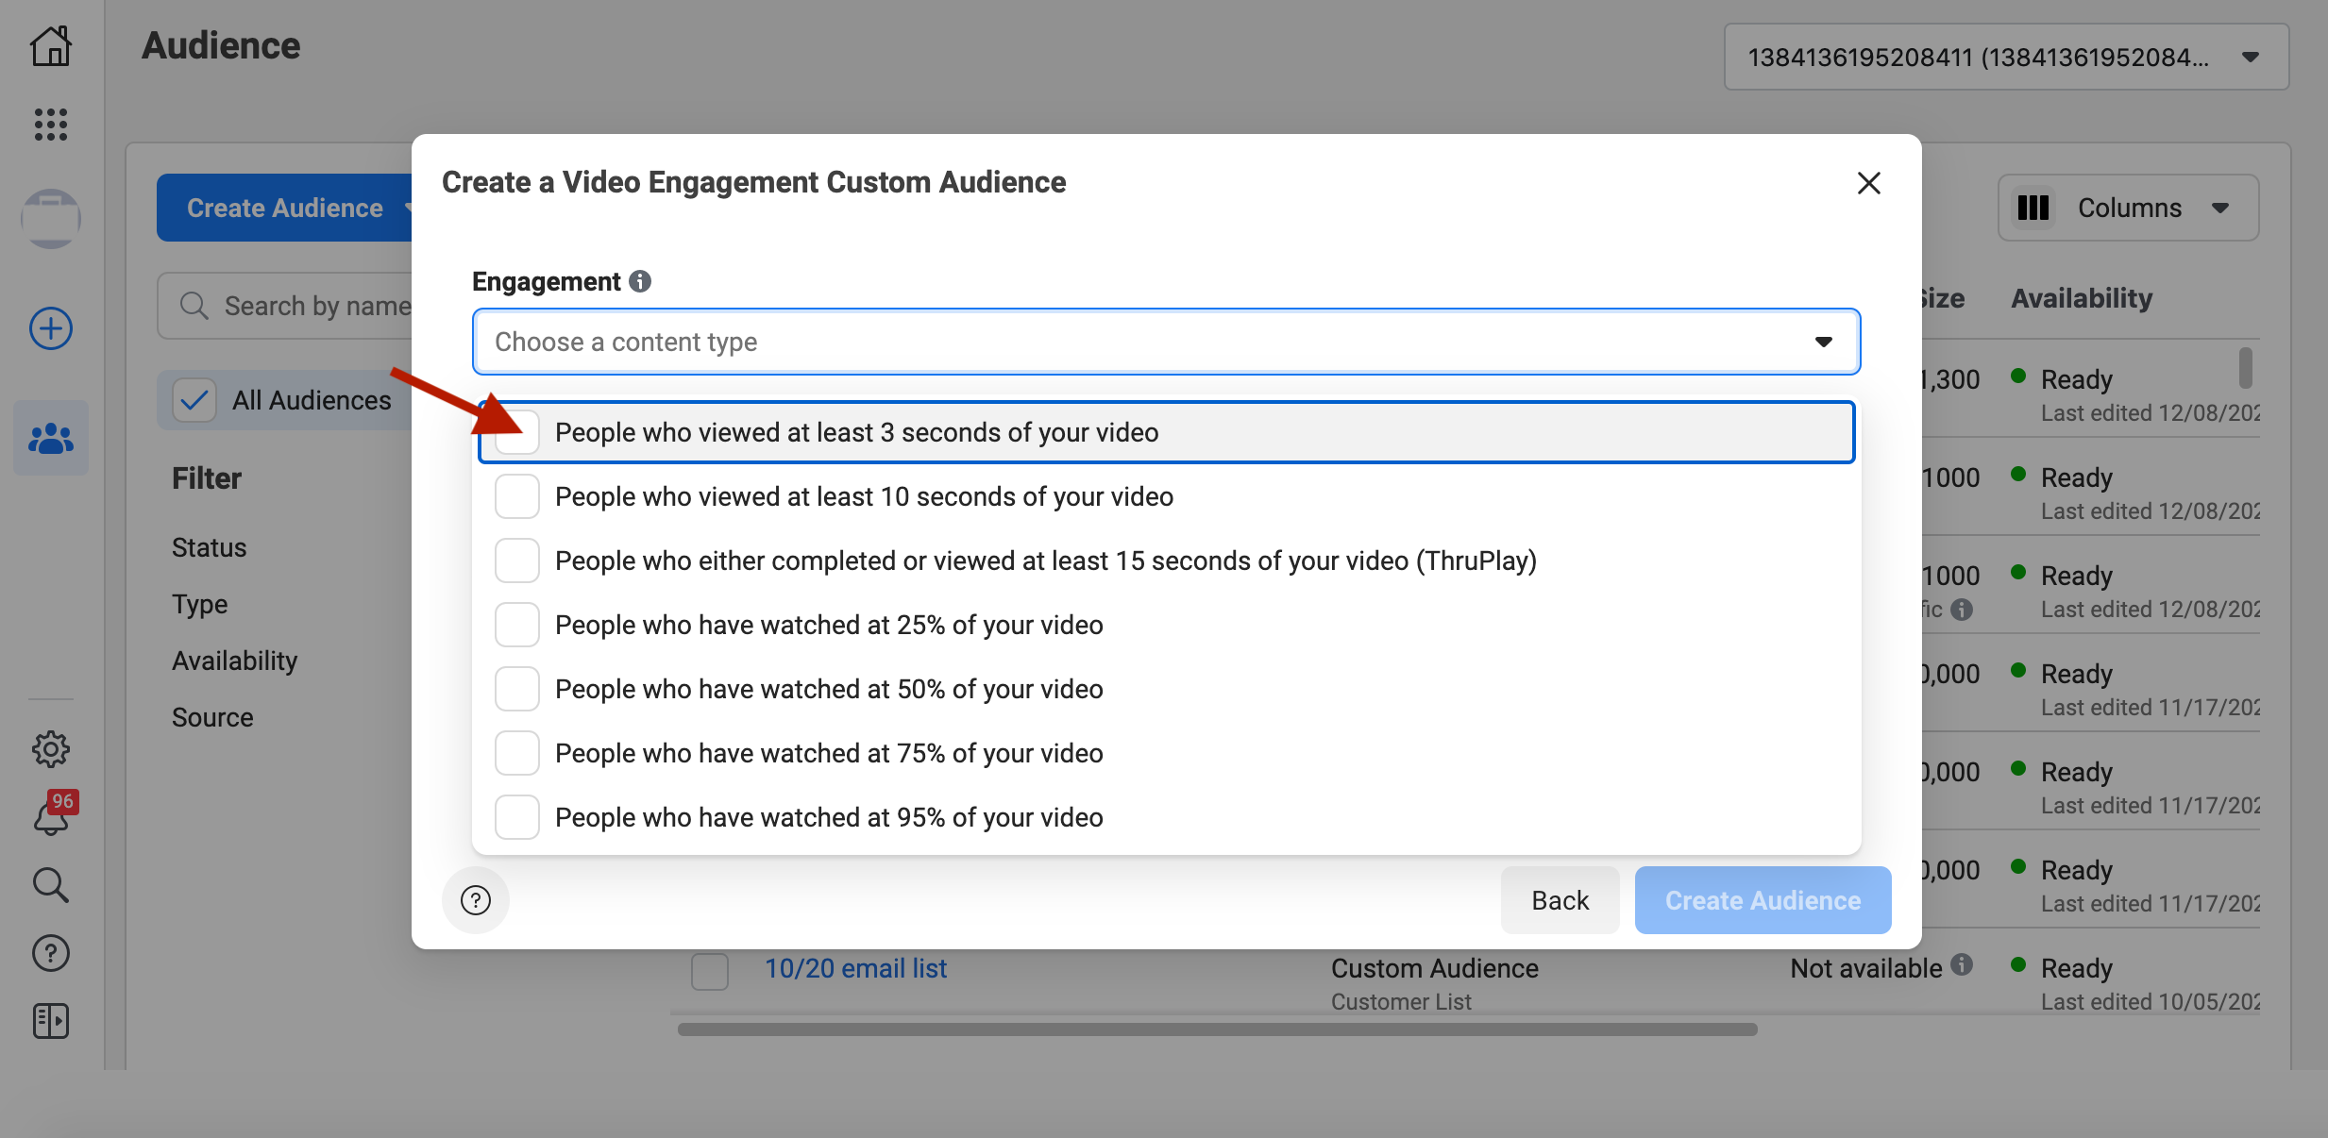
Task: Click Engagement info icon
Action: click(x=640, y=281)
